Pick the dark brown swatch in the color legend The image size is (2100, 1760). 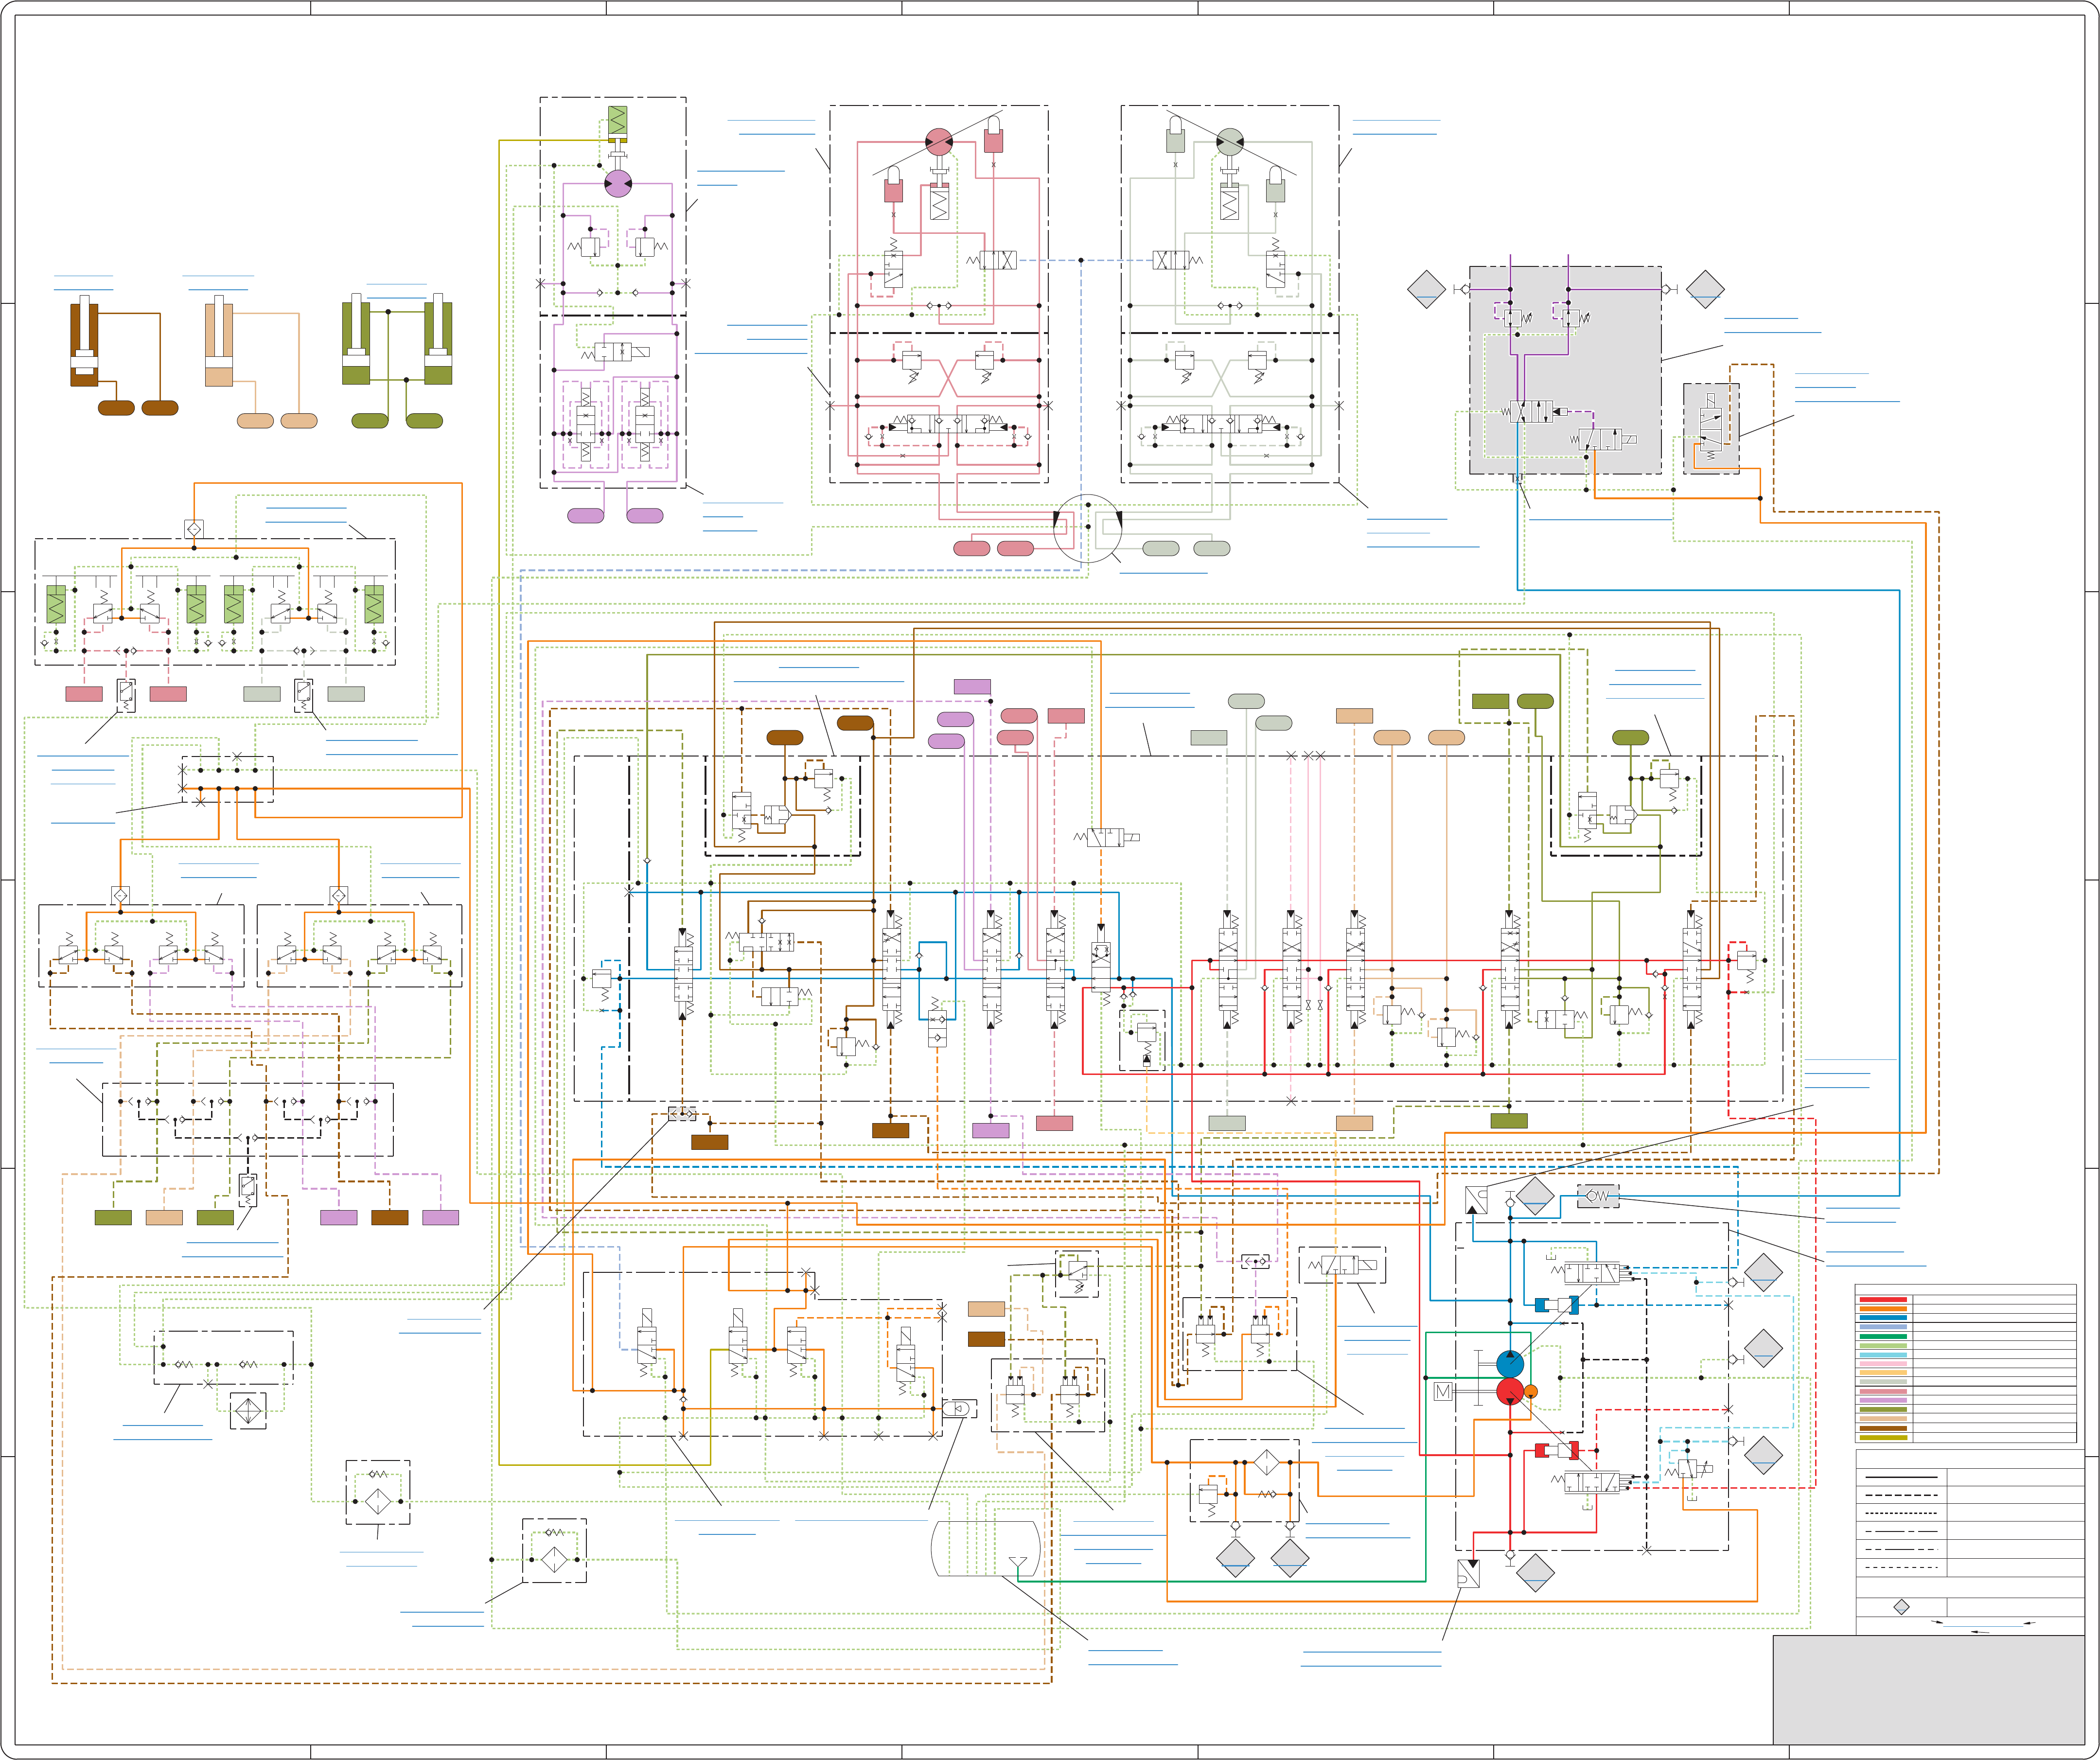click(1883, 1428)
